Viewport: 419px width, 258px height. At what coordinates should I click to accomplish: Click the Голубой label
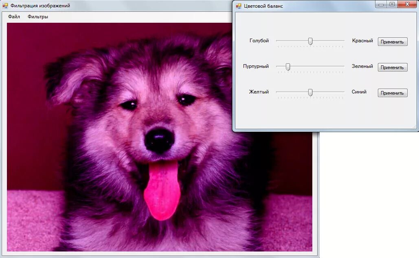point(259,41)
